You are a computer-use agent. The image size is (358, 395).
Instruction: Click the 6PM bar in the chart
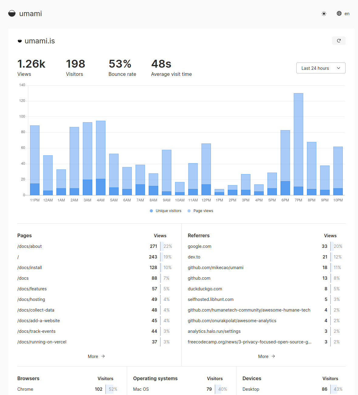coord(285,163)
